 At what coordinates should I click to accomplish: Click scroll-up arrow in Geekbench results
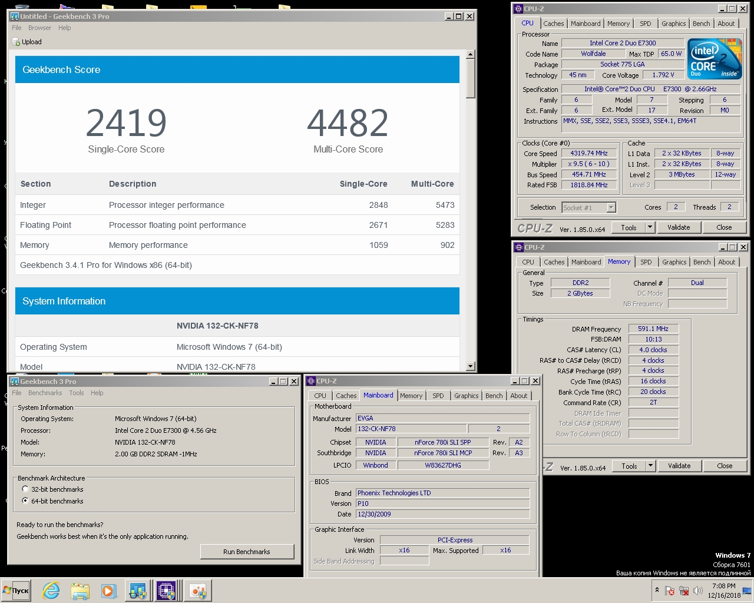pyautogui.click(x=470, y=54)
